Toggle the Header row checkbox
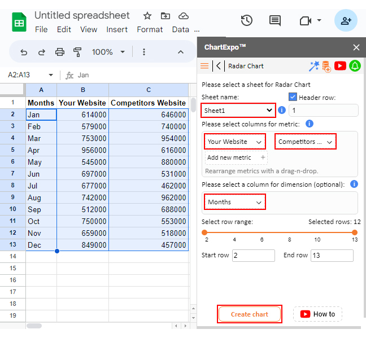This screenshot has height=338, width=366. (293, 97)
